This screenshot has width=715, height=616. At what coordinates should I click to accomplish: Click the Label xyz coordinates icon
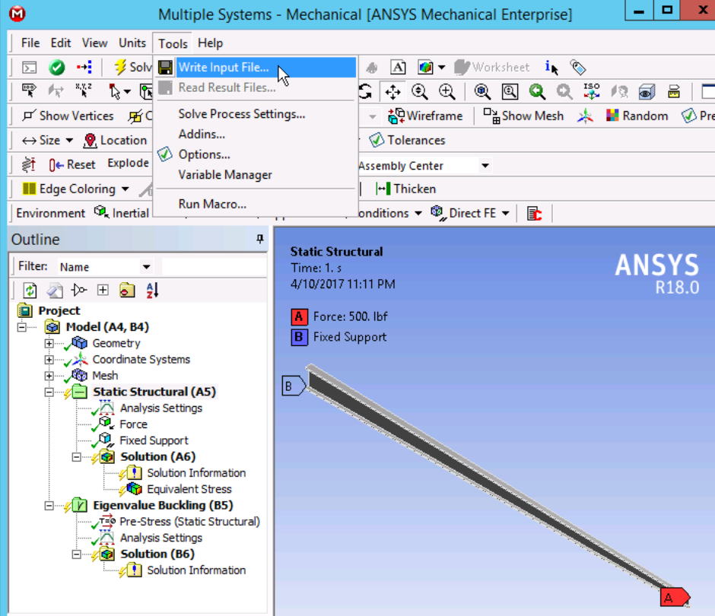click(84, 91)
